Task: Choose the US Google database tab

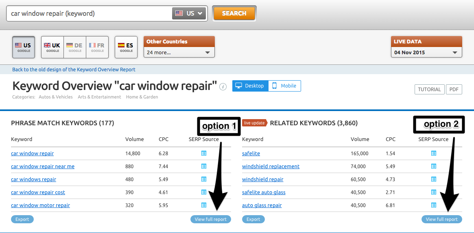Action: (24, 47)
